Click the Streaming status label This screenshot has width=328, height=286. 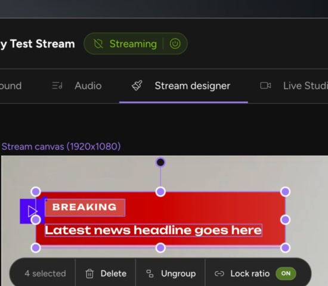click(133, 44)
